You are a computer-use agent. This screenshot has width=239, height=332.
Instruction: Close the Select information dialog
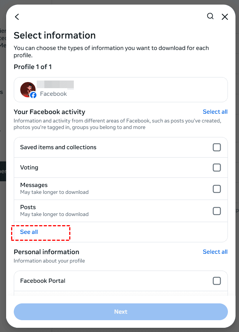pos(225,17)
